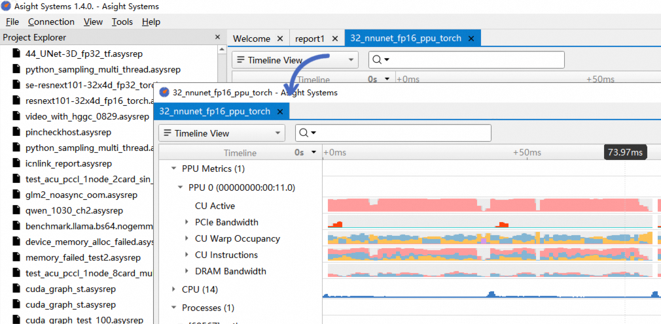Image resolution: width=661 pixels, height=324 pixels.
Task: Click file icon of resnext101-32x4d_fp16_torch entry
Action: coord(16,101)
